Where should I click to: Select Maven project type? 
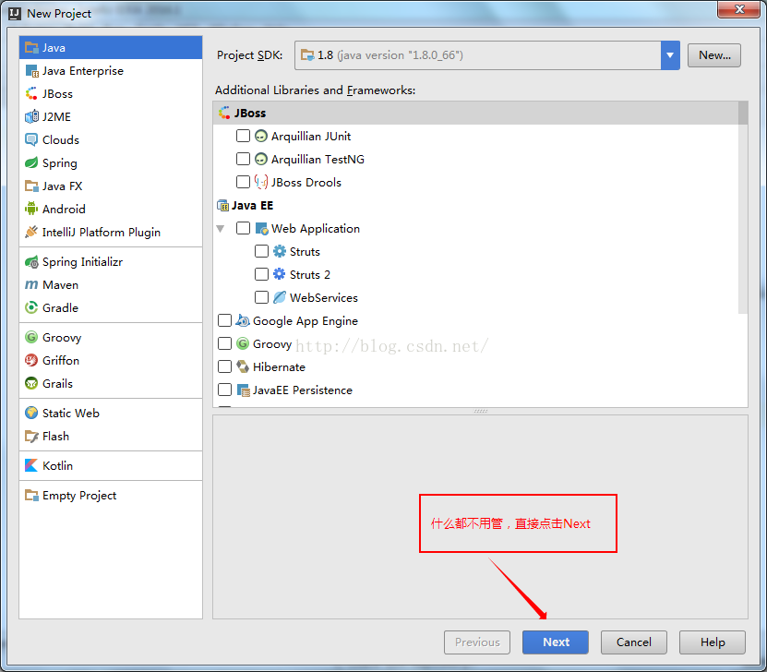[111, 284]
